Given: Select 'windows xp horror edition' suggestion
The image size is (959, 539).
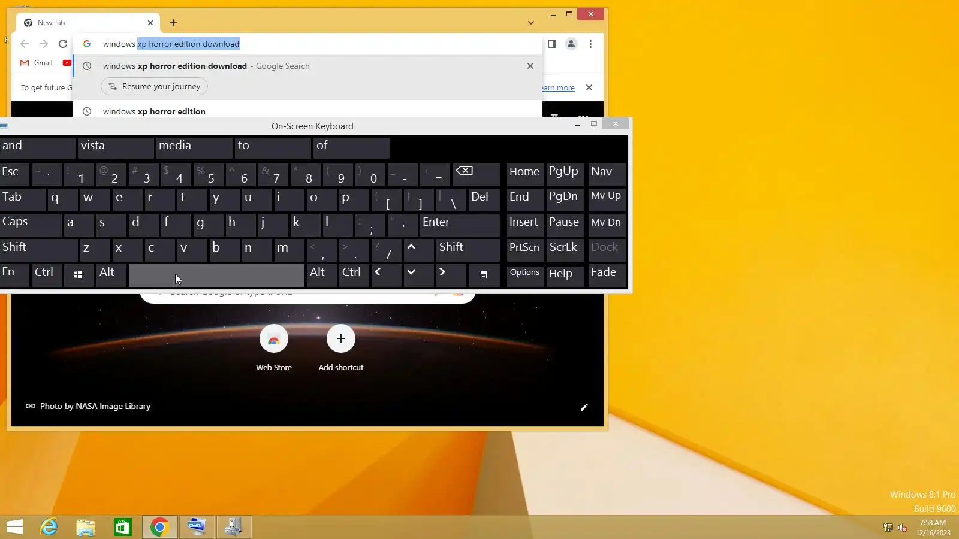Looking at the screenshot, I should pyautogui.click(x=307, y=111).
